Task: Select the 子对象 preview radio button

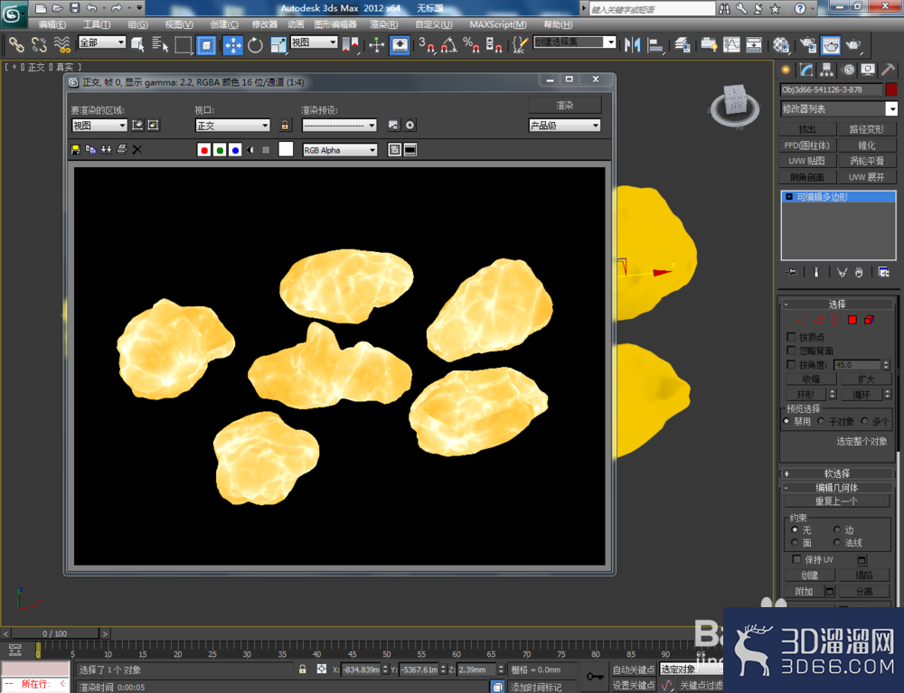Action: 821,421
